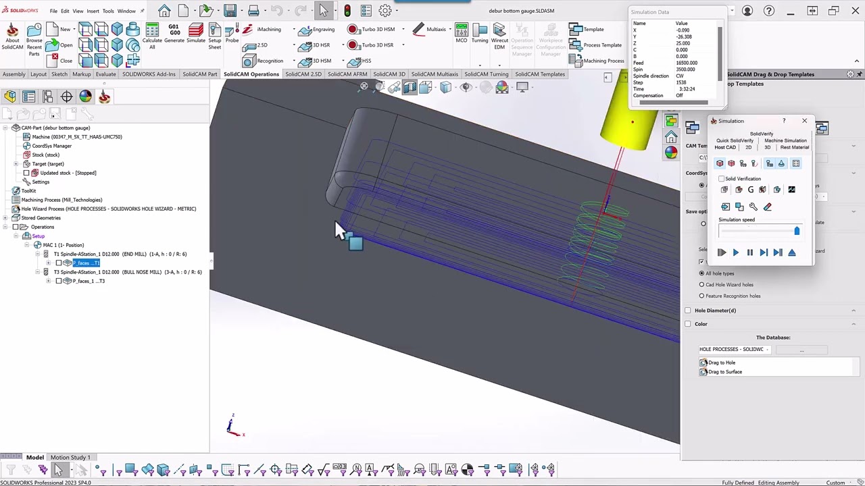
Task: Select the Machine Simulation mode
Action: pyautogui.click(x=785, y=140)
